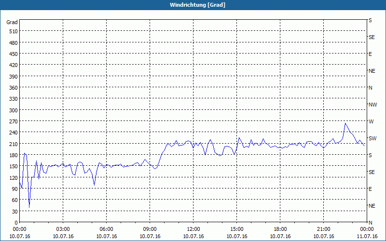Click the 12:00 time label
Viewport: 386px width, 241px height.
(193, 229)
